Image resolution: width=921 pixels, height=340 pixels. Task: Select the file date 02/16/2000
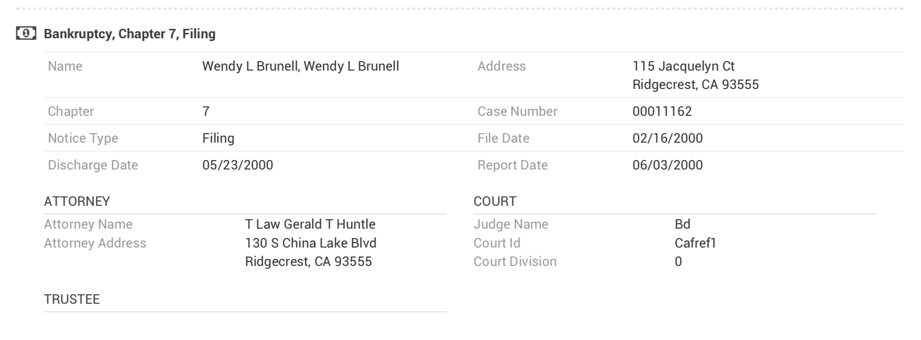pos(668,138)
